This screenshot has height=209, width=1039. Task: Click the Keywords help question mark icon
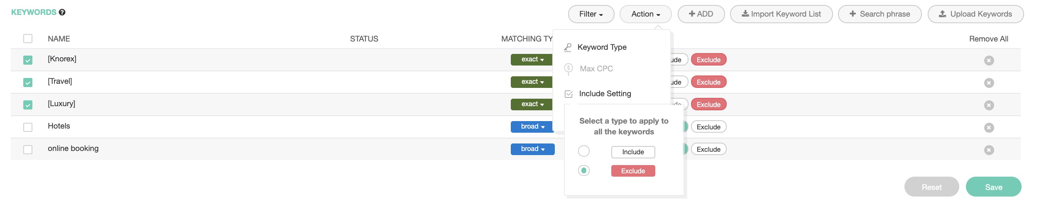click(62, 12)
